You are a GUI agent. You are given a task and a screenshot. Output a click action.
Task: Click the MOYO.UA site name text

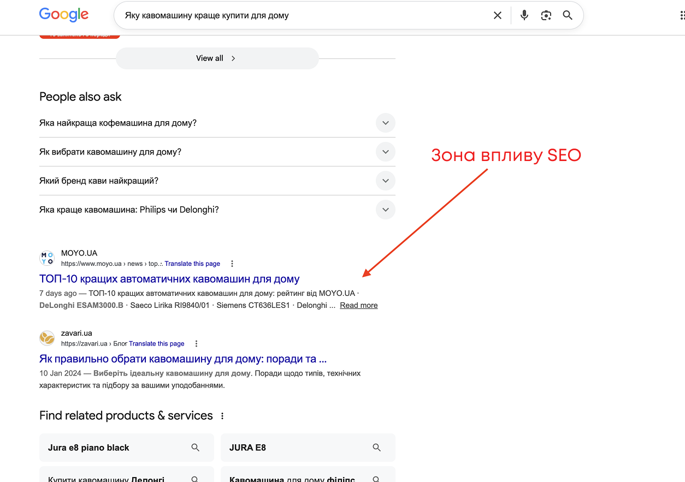tap(79, 253)
